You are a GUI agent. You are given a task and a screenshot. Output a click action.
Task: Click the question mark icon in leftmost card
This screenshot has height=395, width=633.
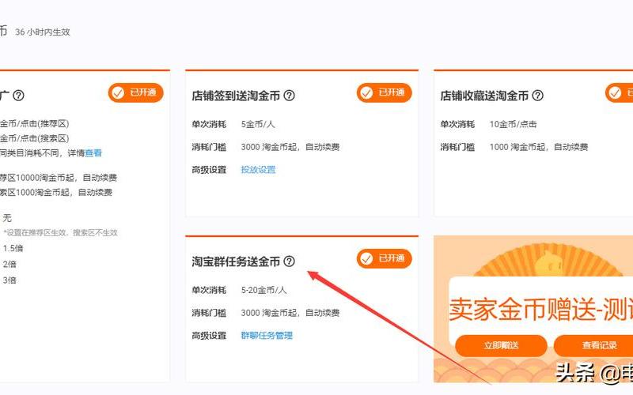tap(18, 96)
